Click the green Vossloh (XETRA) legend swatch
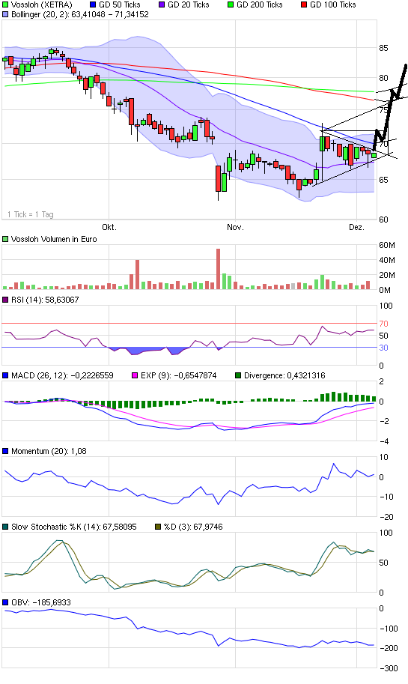 point(5,4)
